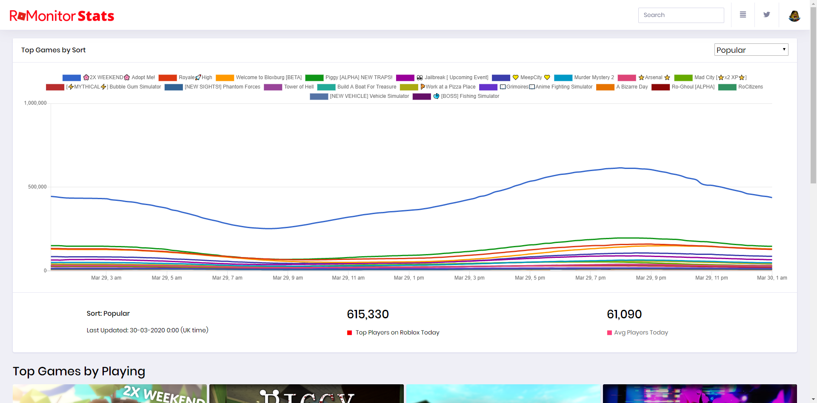Click the 'Mar 29, 9 pm' axis label
The image size is (817, 403).
tap(651, 278)
